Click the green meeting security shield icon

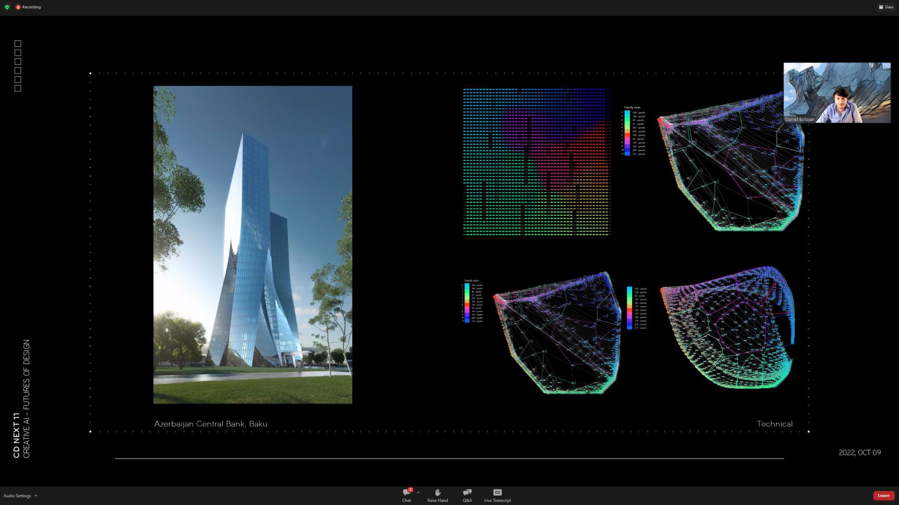7,7
